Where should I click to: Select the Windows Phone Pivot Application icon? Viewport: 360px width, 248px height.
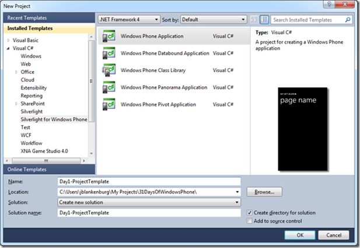click(x=109, y=104)
